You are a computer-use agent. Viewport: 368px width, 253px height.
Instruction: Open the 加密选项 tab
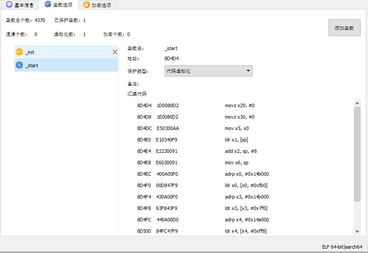(x=97, y=5)
